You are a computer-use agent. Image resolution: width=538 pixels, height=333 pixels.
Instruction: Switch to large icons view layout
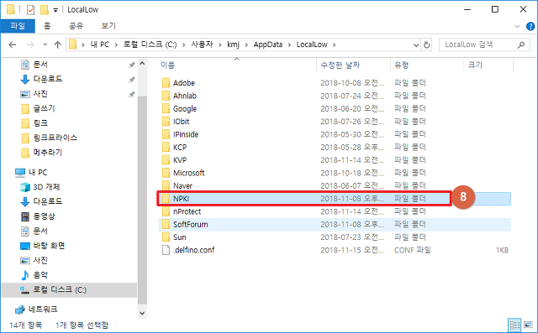point(529,325)
